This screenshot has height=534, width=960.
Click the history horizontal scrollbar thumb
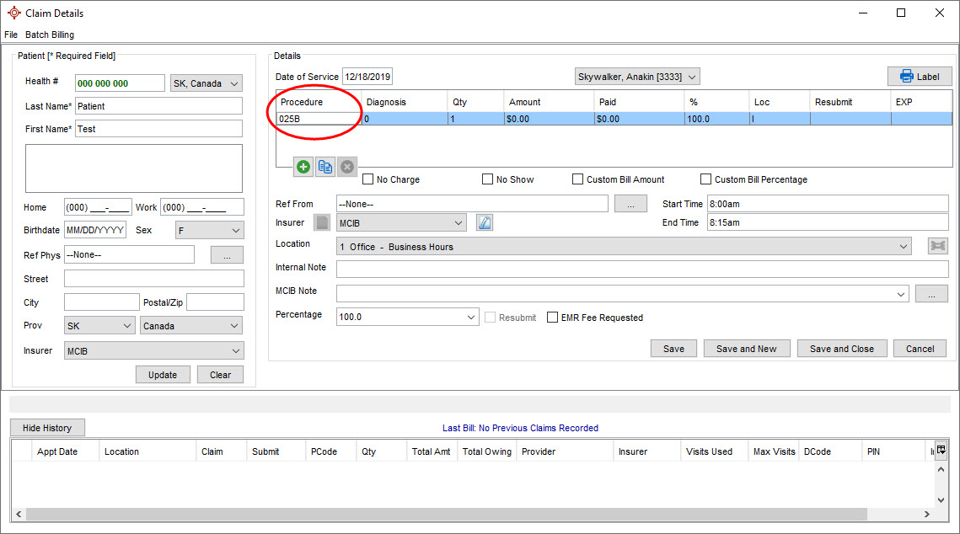pos(447,514)
